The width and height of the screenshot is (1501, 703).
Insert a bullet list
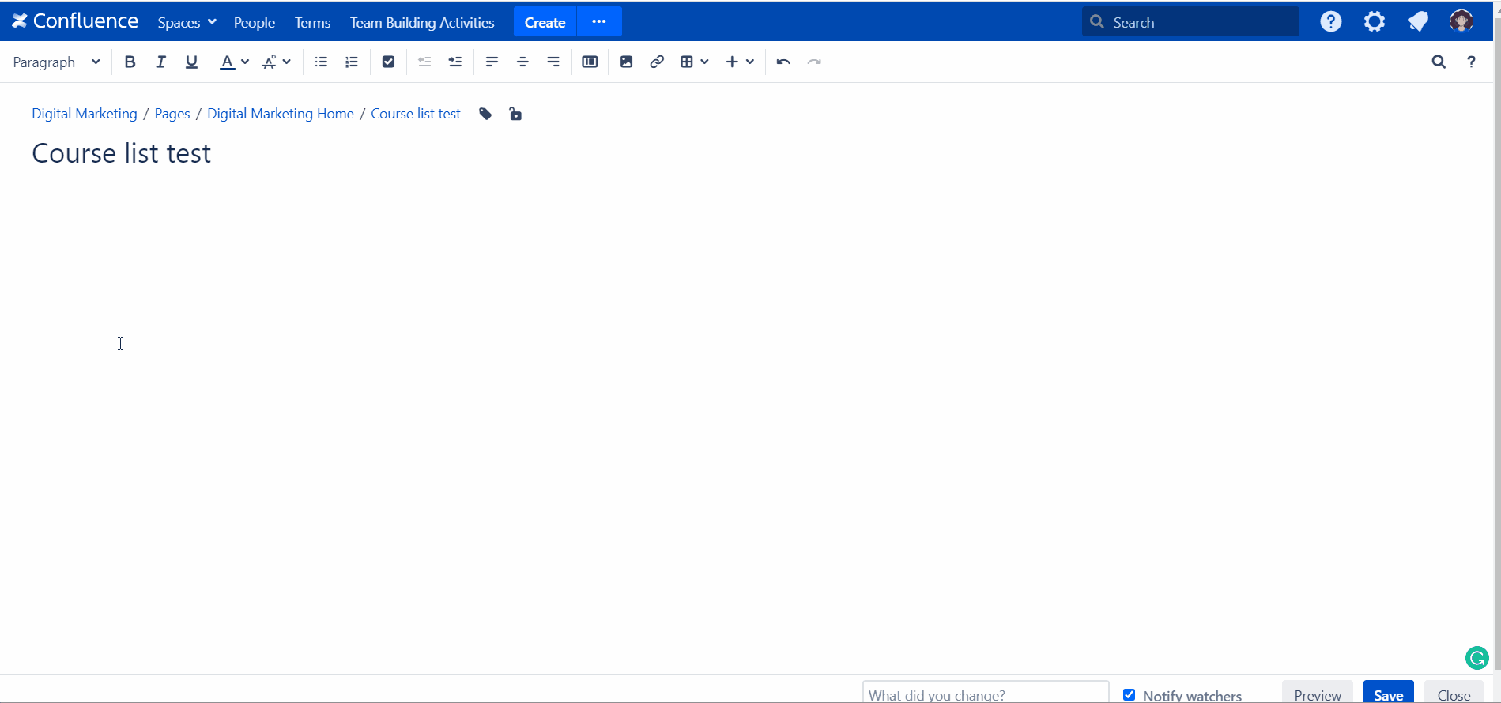pyautogui.click(x=321, y=62)
